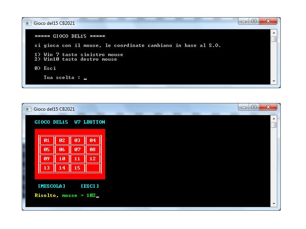Click the '1) Win 7 tasto sinistro mouse' line
Screen dimensions: 306x229
[79, 55]
